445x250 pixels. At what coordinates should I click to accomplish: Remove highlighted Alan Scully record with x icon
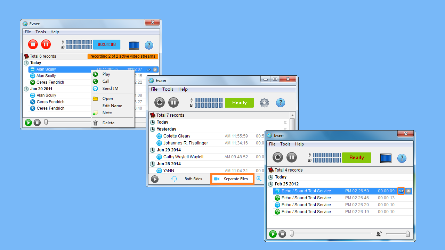pyautogui.click(x=155, y=69)
